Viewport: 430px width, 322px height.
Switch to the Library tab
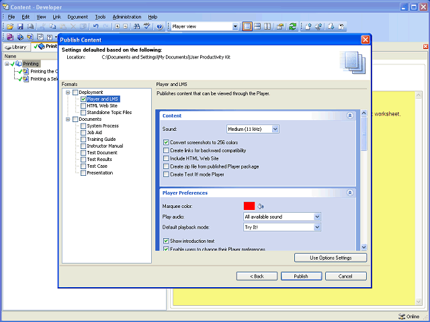pyautogui.click(x=16, y=47)
